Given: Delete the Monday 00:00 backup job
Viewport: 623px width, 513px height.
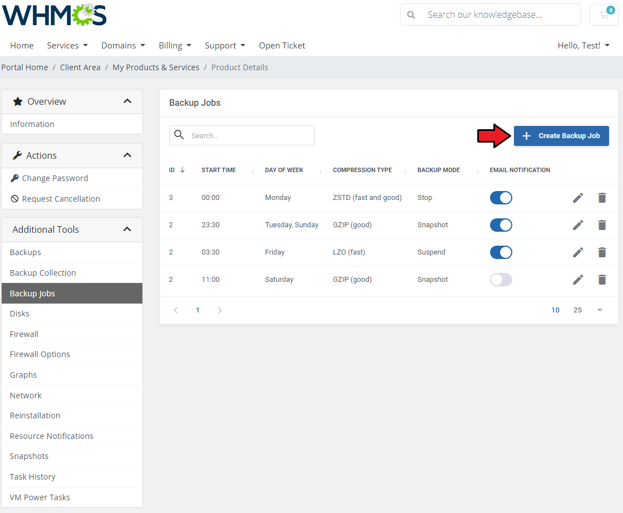Looking at the screenshot, I should point(602,198).
